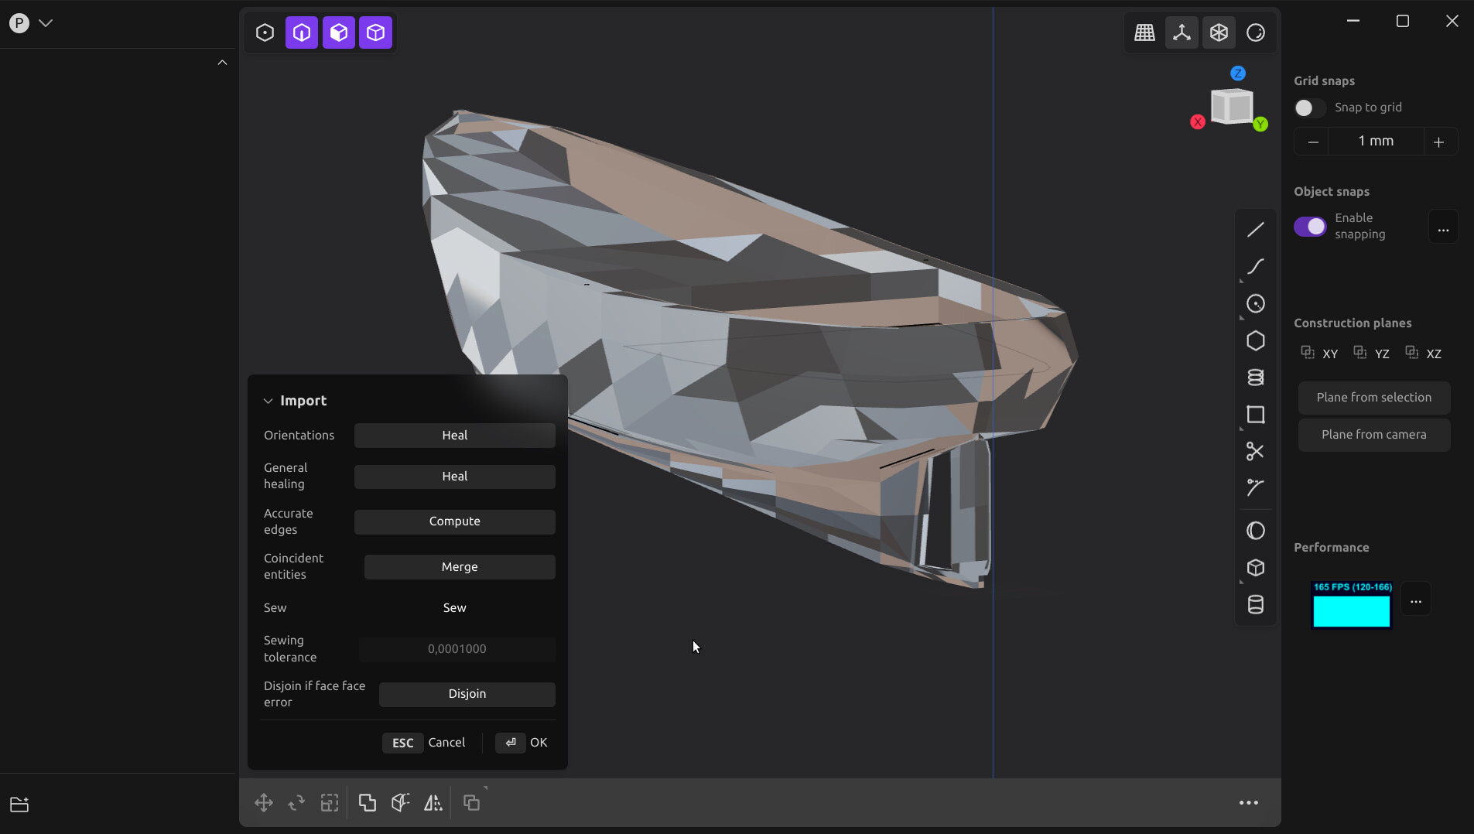Pick the Rectangle tool
The height and width of the screenshot is (834, 1474).
(1255, 415)
